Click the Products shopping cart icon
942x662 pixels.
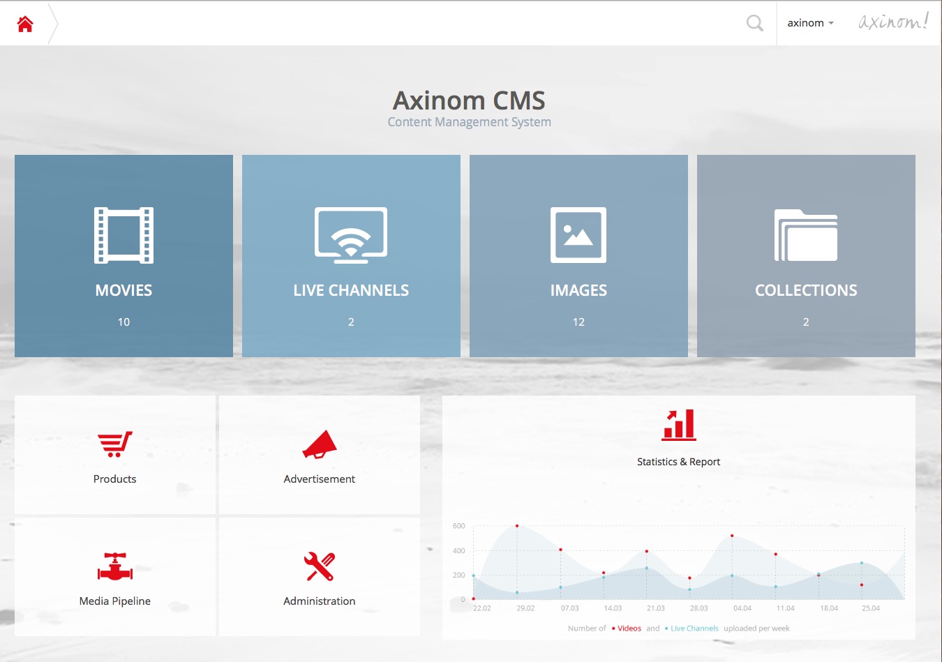point(115,444)
